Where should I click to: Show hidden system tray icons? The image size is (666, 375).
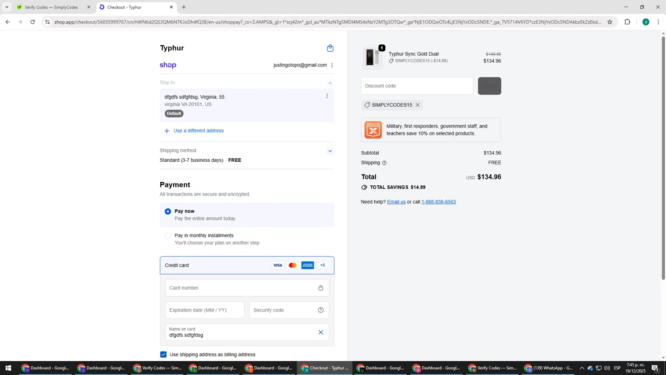[582, 368]
